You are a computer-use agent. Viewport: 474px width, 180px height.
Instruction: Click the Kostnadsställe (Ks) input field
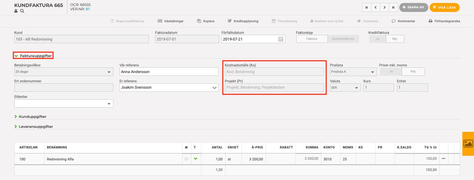click(x=274, y=71)
